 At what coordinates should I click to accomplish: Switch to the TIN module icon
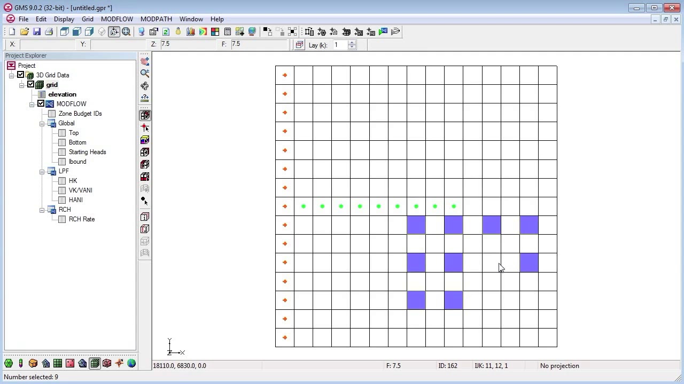[x=9, y=363]
